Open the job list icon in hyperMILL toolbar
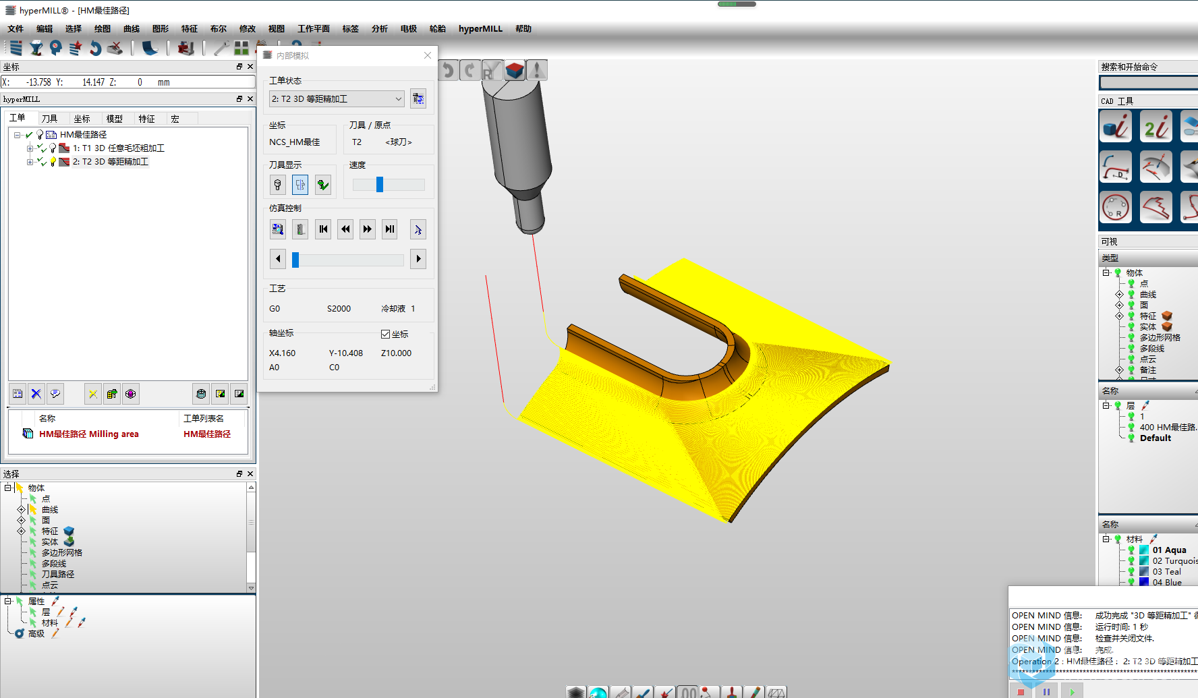This screenshot has width=1198, height=698. pyautogui.click(x=16, y=48)
